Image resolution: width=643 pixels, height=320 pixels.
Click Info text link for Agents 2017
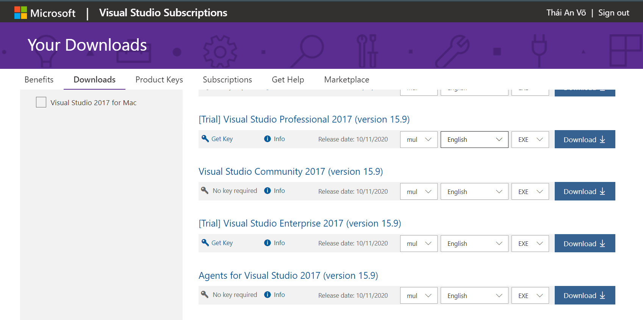pyautogui.click(x=279, y=295)
